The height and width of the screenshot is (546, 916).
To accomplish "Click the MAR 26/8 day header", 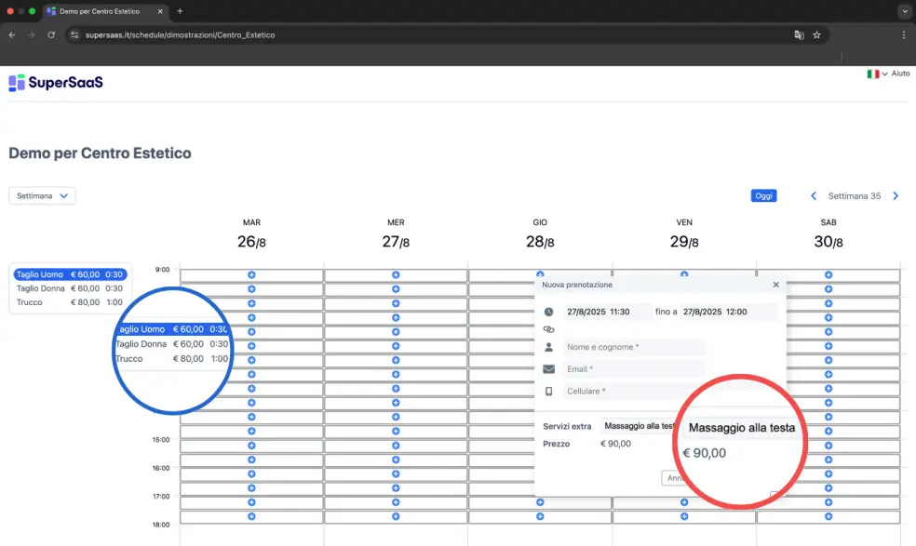I will coord(251,234).
